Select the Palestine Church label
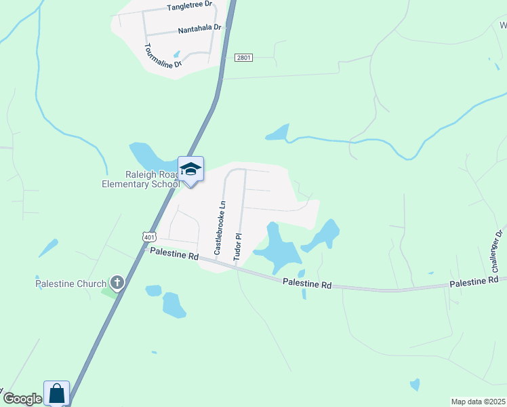Viewport: 507px width, 407px height. (70, 284)
